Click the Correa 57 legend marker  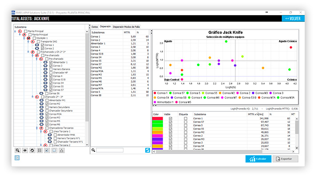pos(171,93)
